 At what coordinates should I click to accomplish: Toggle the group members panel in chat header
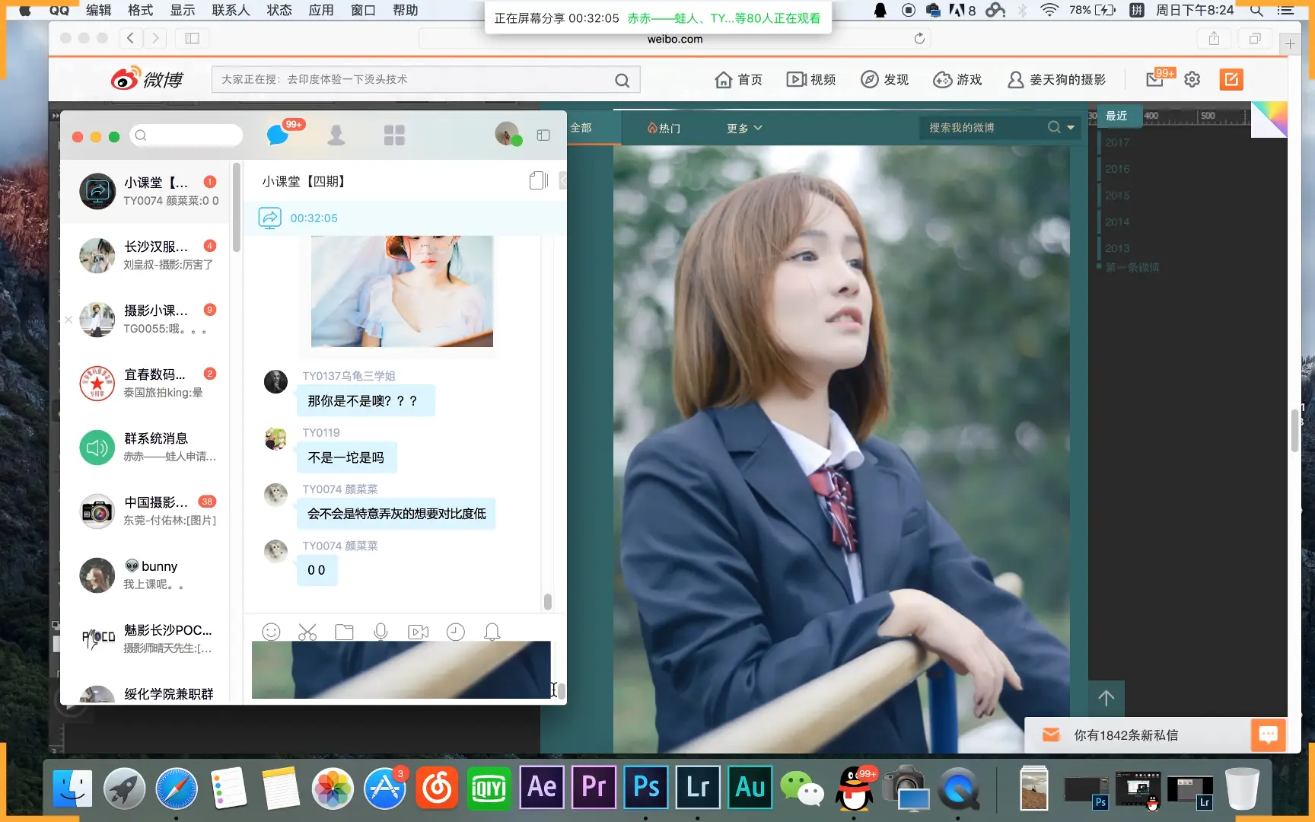point(539,181)
